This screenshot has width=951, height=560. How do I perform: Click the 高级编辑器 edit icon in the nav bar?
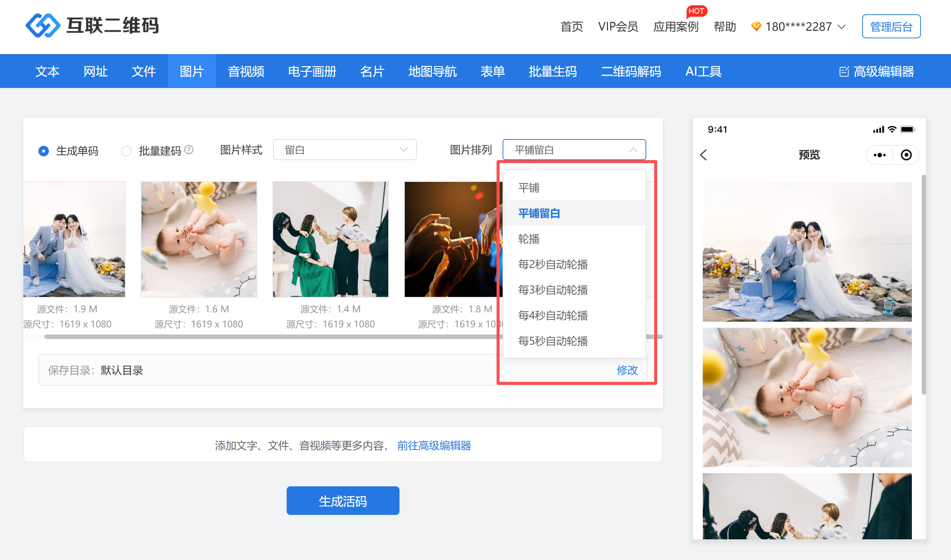click(844, 71)
